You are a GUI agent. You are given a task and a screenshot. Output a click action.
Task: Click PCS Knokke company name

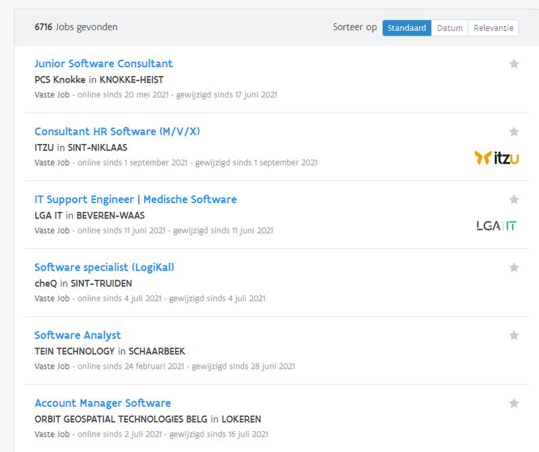(60, 79)
